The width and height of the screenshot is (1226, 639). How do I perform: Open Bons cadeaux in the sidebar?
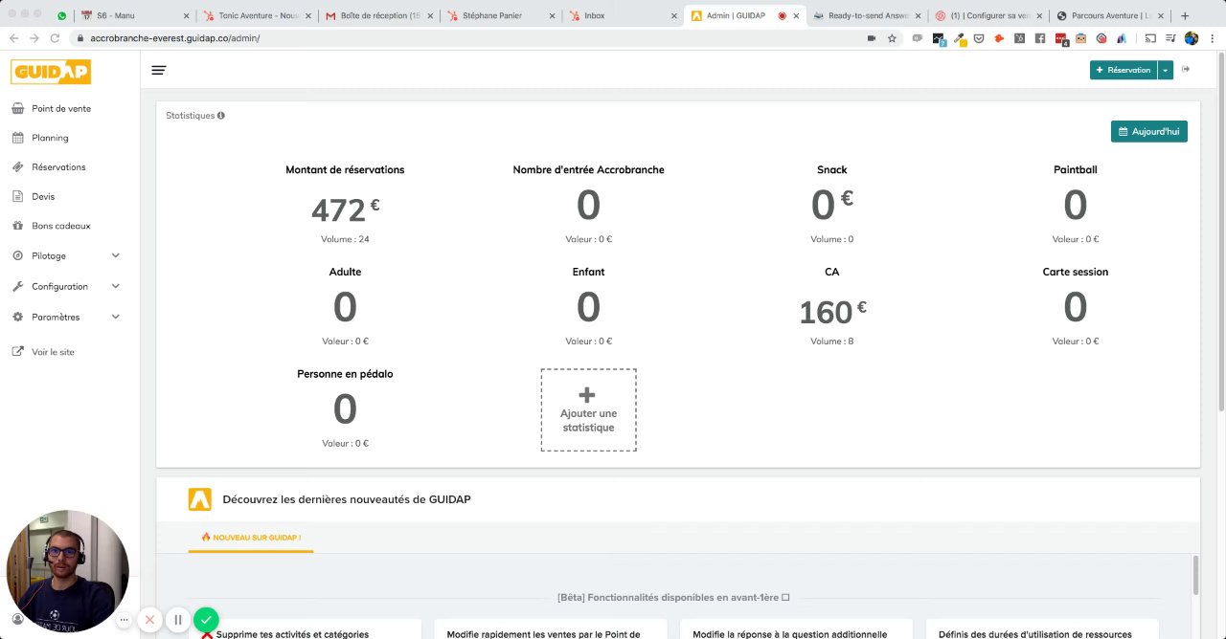click(x=61, y=226)
